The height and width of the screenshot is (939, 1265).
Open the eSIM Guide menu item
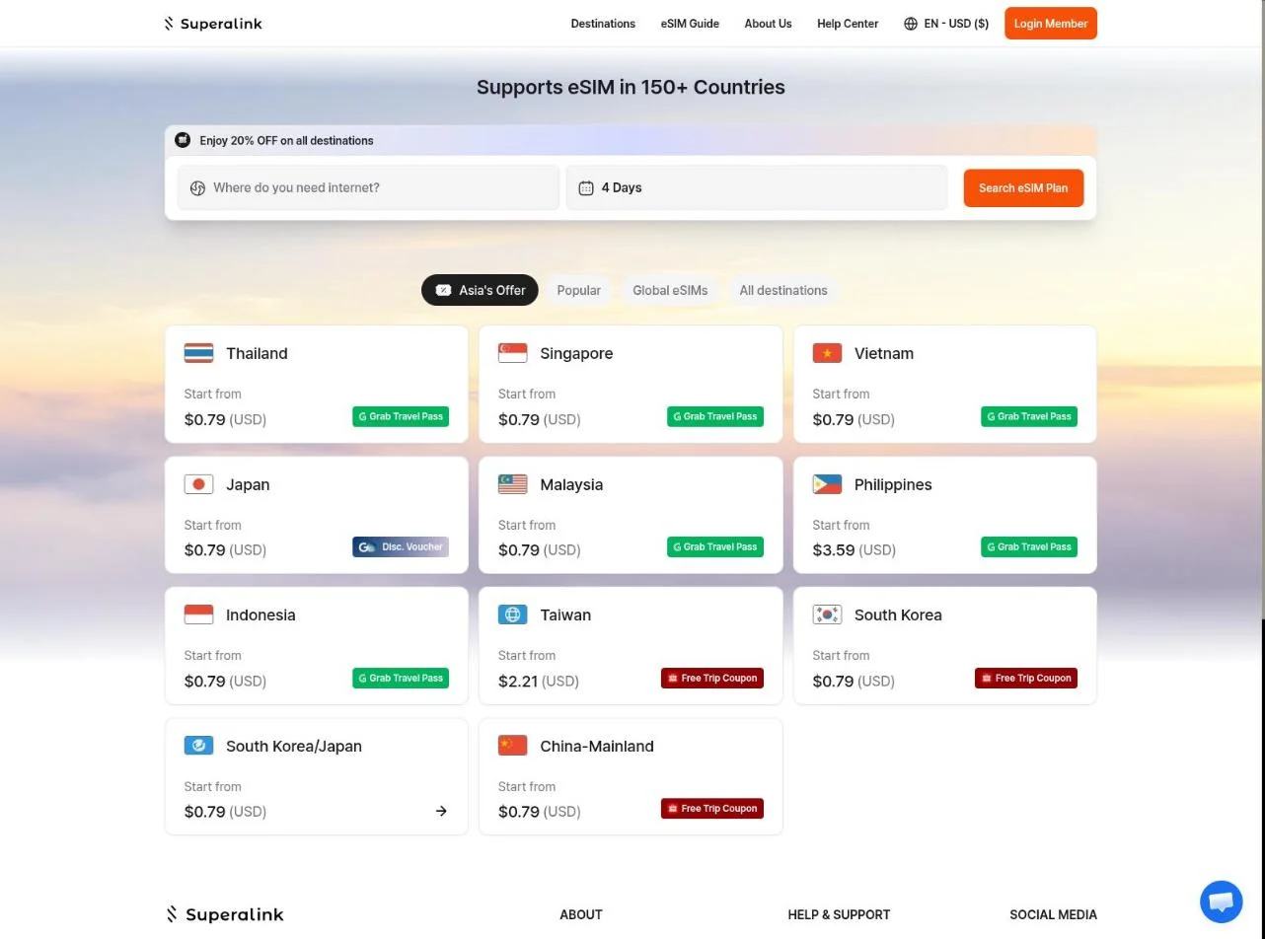coord(690,24)
